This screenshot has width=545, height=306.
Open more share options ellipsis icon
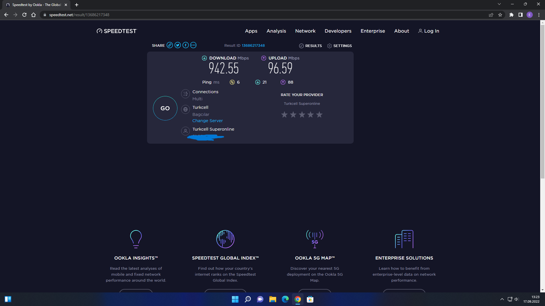tap(193, 45)
